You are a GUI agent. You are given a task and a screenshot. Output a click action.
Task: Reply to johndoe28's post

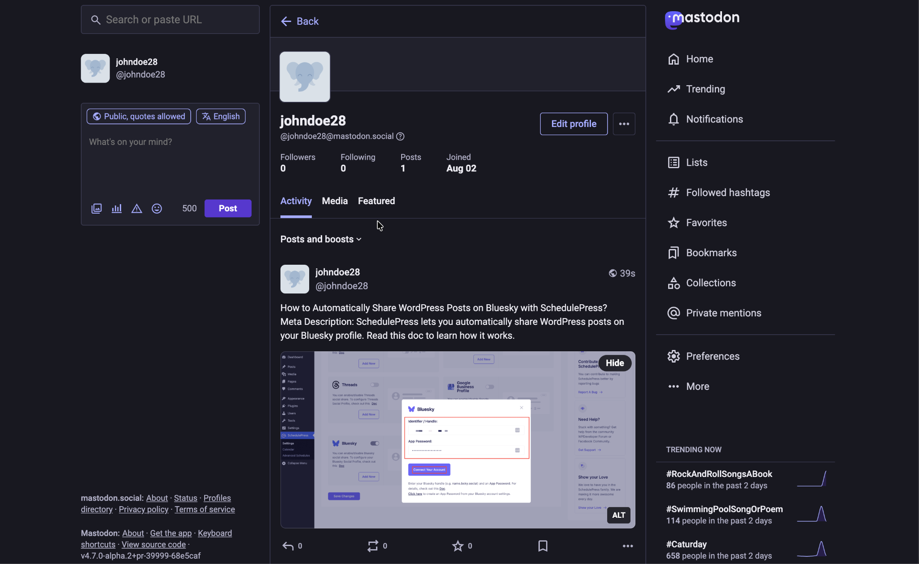coord(292,546)
